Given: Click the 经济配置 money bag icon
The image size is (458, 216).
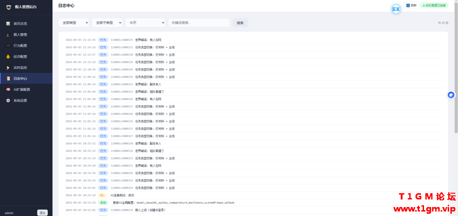Looking at the screenshot, I should point(8,57).
